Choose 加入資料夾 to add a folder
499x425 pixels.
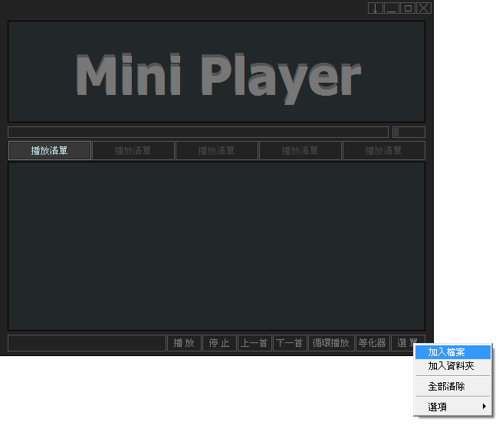point(452,366)
